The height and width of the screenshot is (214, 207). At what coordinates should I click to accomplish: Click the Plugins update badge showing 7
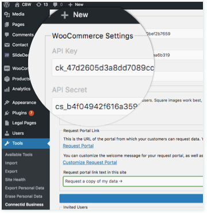31,113
